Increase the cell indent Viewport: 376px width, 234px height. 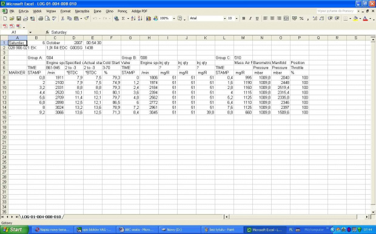(337, 18)
